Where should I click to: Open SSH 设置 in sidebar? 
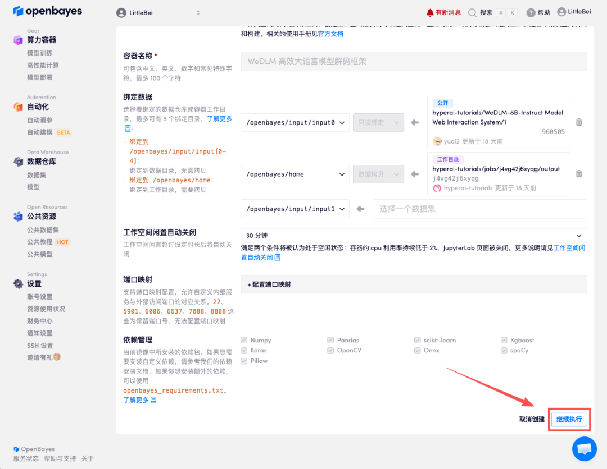coord(40,346)
